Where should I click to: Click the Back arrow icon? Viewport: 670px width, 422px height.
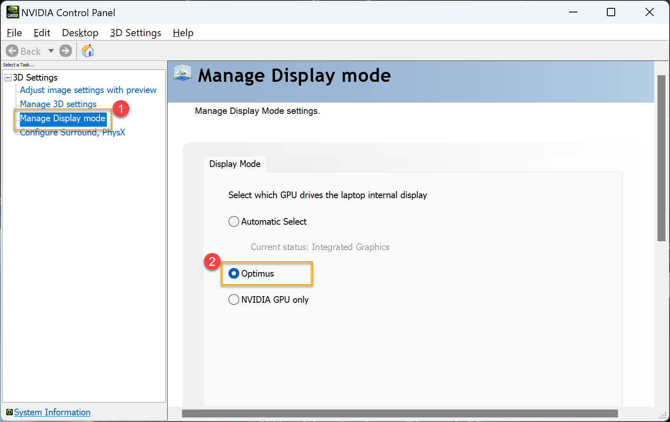(x=12, y=51)
